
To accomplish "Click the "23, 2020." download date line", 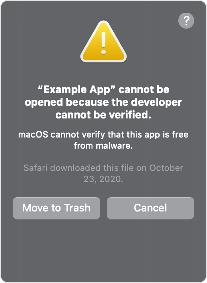I will coord(103,179).
